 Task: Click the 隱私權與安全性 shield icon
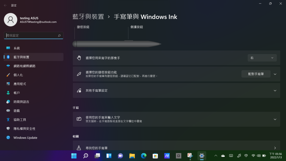tap(8, 129)
